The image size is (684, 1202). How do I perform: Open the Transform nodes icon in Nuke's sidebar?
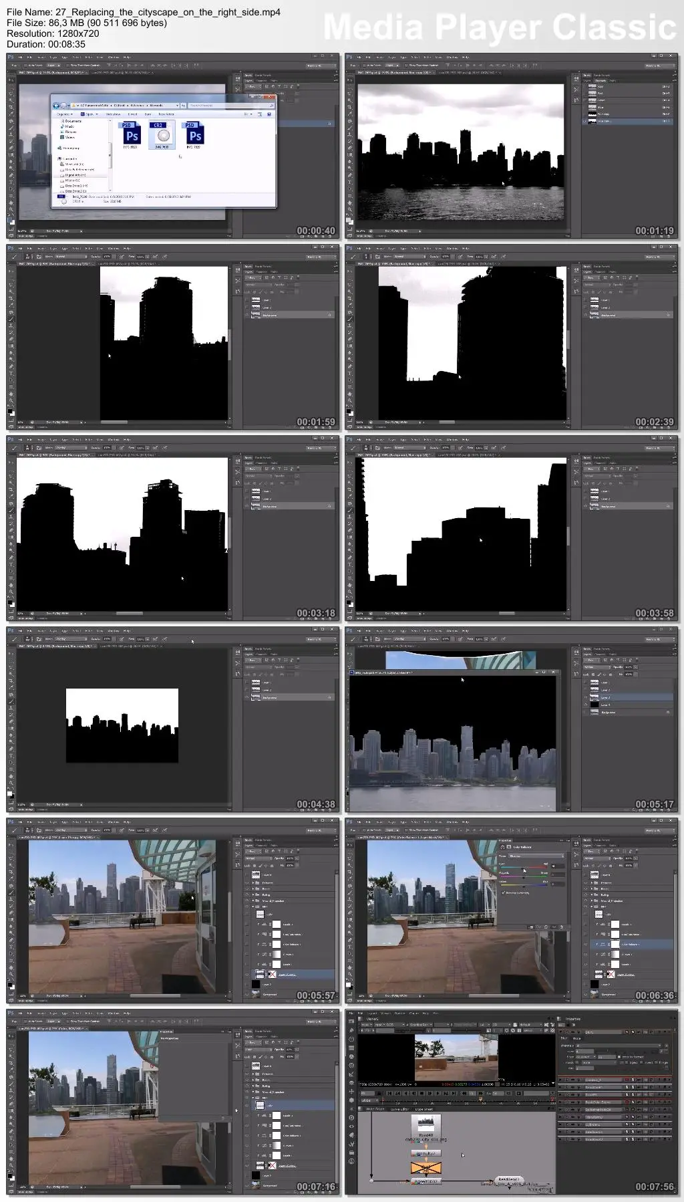click(351, 1091)
